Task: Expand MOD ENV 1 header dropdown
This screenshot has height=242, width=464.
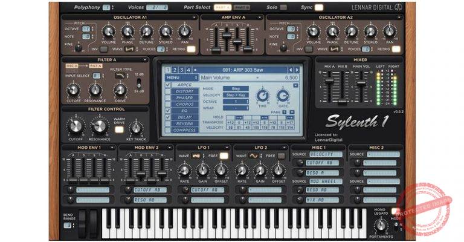Action: tap(112, 148)
